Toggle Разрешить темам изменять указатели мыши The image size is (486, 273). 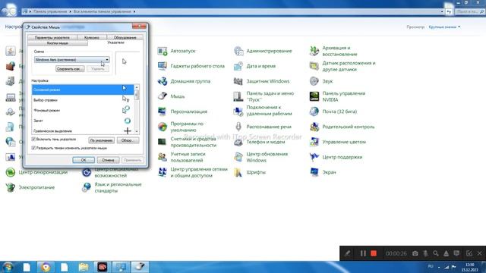pyautogui.click(x=33, y=148)
